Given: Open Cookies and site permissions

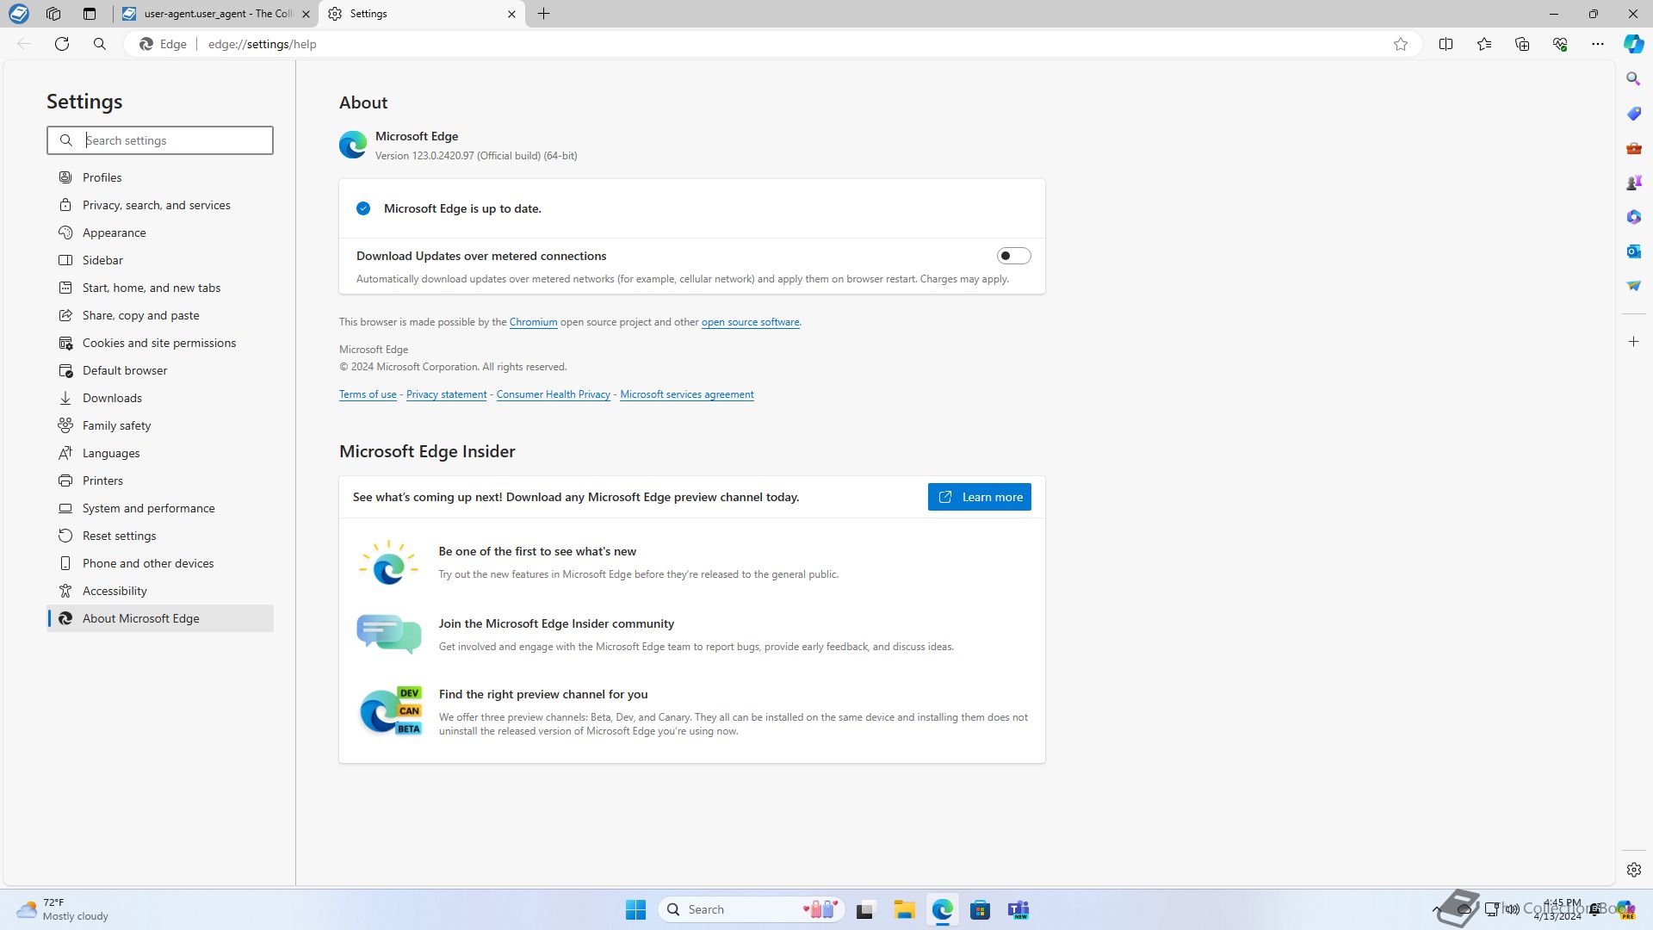Looking at the screenshot, I should tap(160, 343).
